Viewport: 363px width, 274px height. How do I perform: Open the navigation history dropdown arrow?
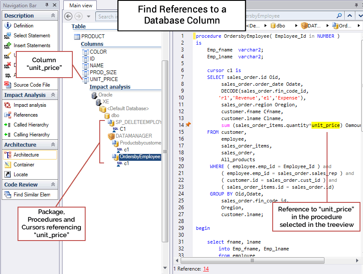[x=88, y=16]
